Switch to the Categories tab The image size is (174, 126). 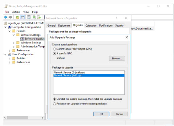91,26
